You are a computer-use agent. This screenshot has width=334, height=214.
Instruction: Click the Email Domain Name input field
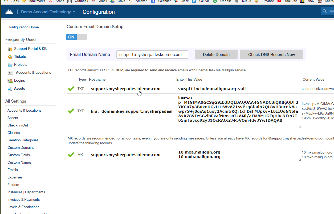pyautogui.click(x=152, y=54)
